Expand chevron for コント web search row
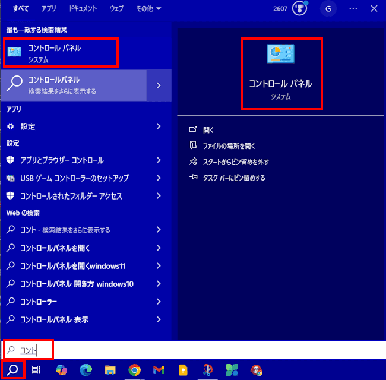386x380 pixels. [x=159, y=229]
